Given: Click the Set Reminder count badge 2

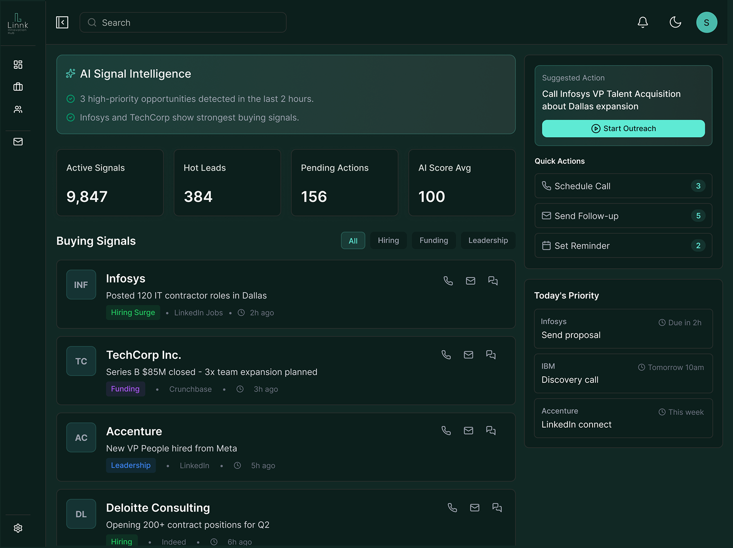Looking at the screenshot, I should [x=698, y=246].
